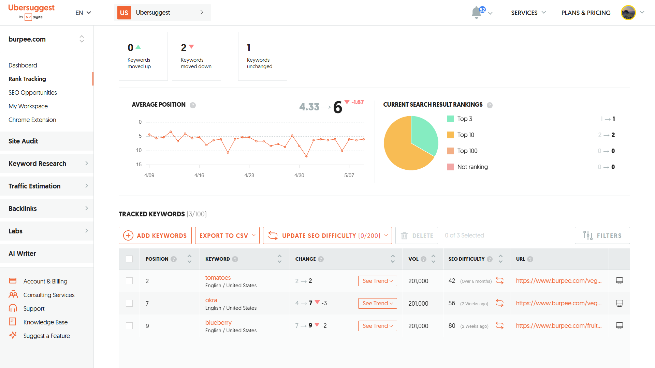Check the blueberry row checkbox

pos(129,326)
